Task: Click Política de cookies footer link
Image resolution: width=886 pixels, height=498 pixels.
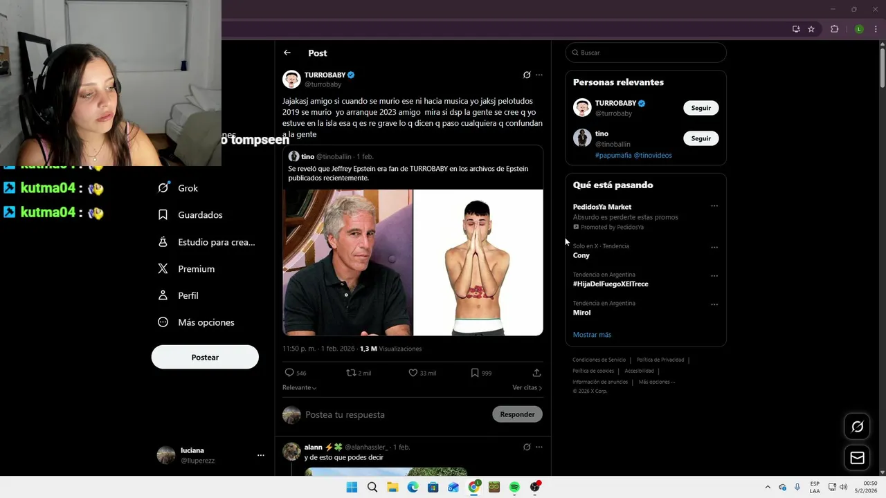Action: pyautogui.click(x=593, y=371)
